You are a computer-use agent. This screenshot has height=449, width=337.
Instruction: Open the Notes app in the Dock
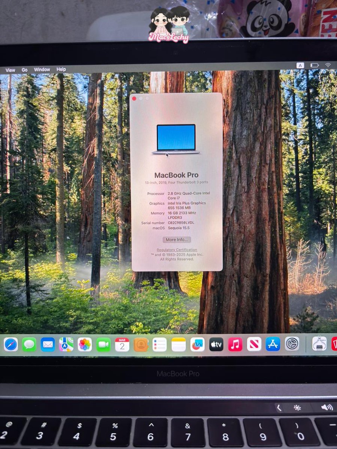[x=179, y=344]
